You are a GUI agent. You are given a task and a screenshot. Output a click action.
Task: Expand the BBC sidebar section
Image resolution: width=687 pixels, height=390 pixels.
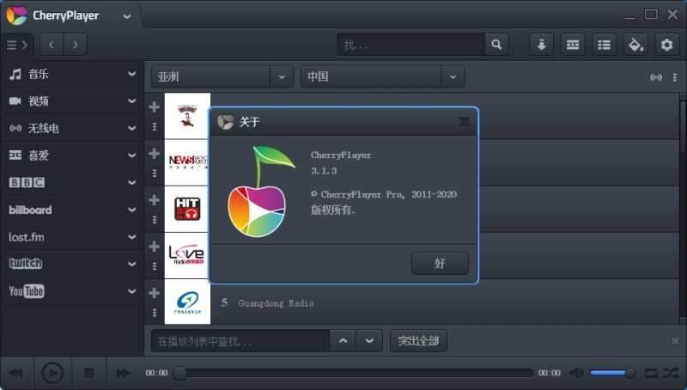click(131, 183)
